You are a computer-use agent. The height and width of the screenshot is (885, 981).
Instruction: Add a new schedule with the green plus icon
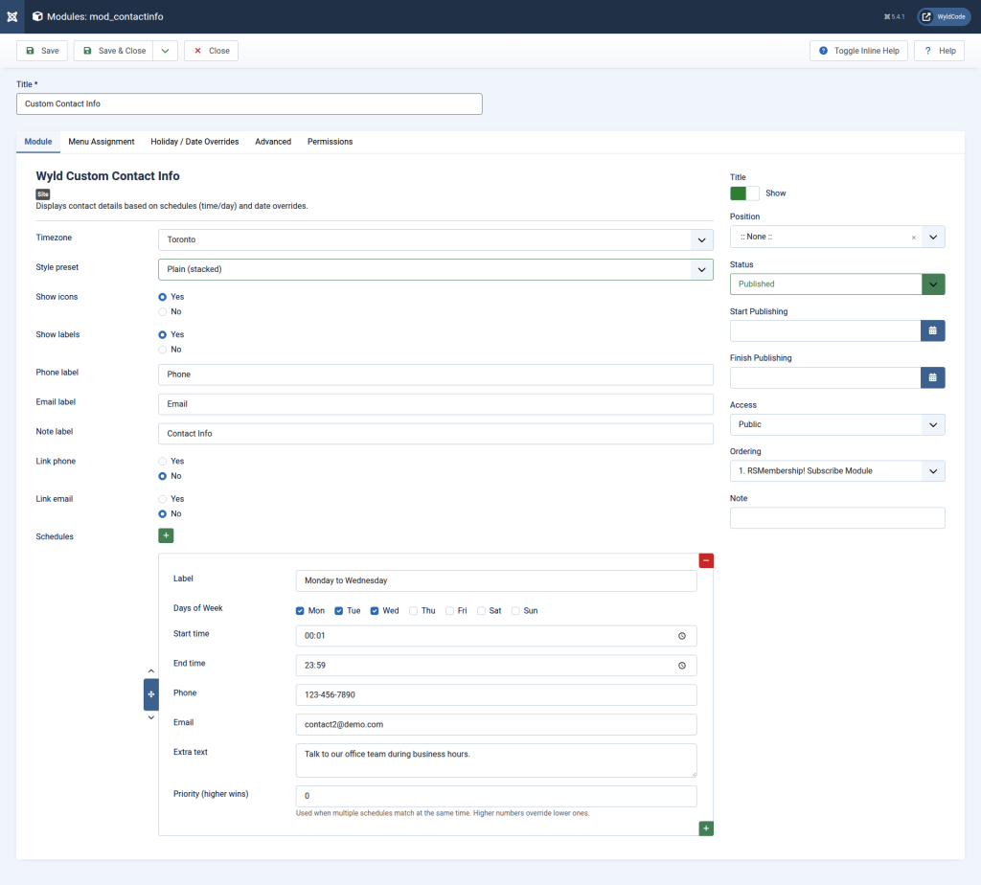(x=166, y=535)
